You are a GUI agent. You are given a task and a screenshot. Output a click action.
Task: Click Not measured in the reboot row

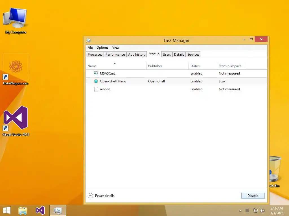[x=229, y=89]
